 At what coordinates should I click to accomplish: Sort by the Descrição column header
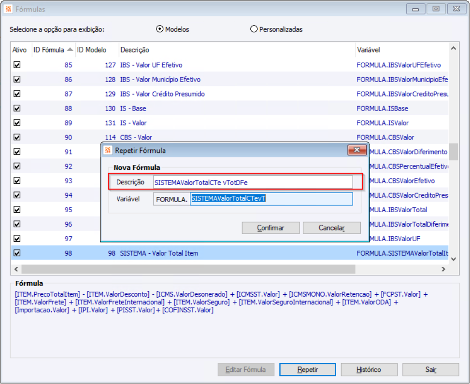point(237,50)
